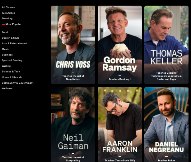
Task: Open the Science & Tech category
Action: point(11,71)
